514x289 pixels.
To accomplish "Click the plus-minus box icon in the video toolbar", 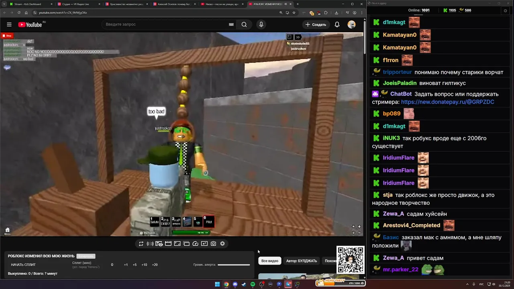I will [x=204, y=244].
